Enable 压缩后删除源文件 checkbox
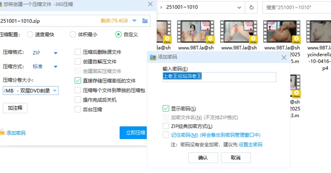The height and width of the screenshot is (173, 331). click(x=78, y=52)
